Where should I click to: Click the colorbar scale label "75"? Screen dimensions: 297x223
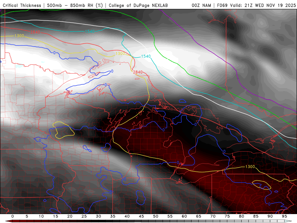click(x=227, y=216)
